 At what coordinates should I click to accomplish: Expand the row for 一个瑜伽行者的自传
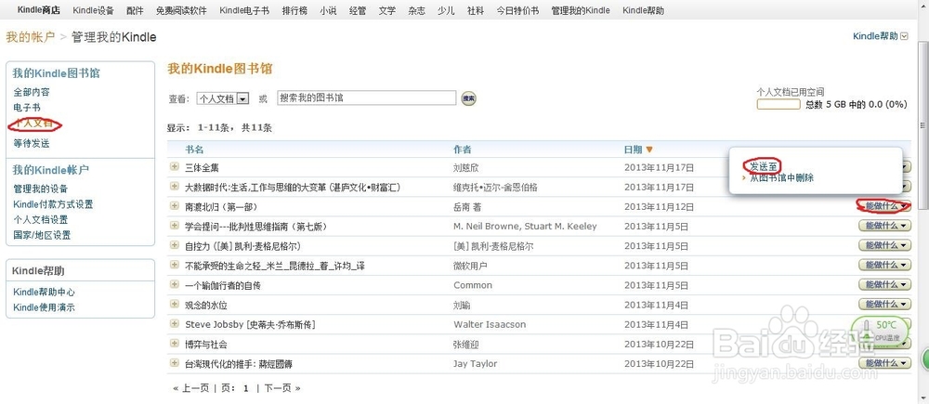pos(175,285)
